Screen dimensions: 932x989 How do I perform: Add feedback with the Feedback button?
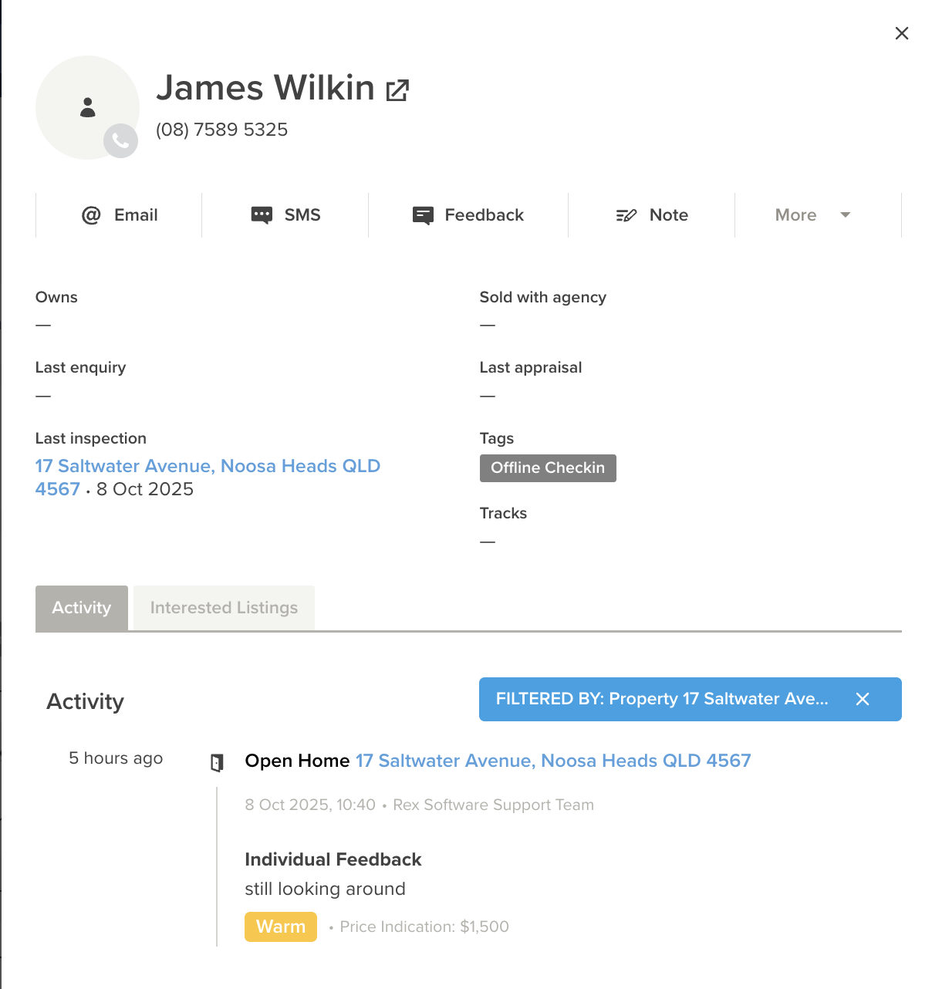[468, 215]
